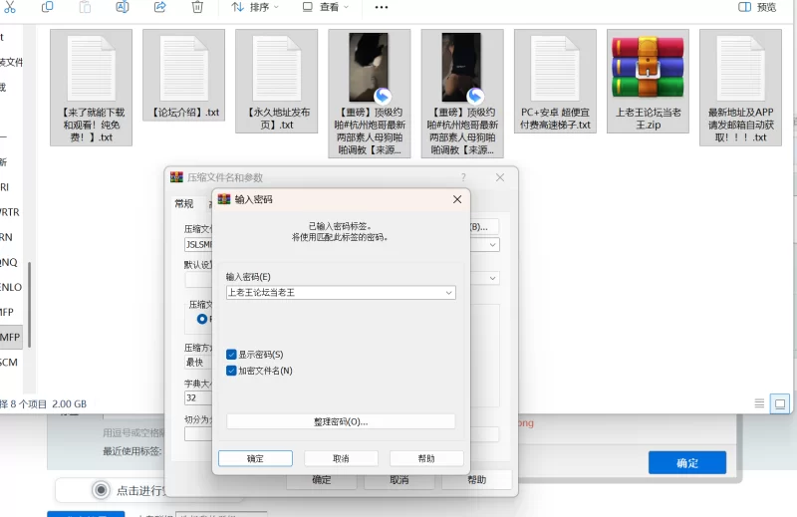
Task: Click 取消 in the 输入密码 dialog
Action: (x=341, y=458)
